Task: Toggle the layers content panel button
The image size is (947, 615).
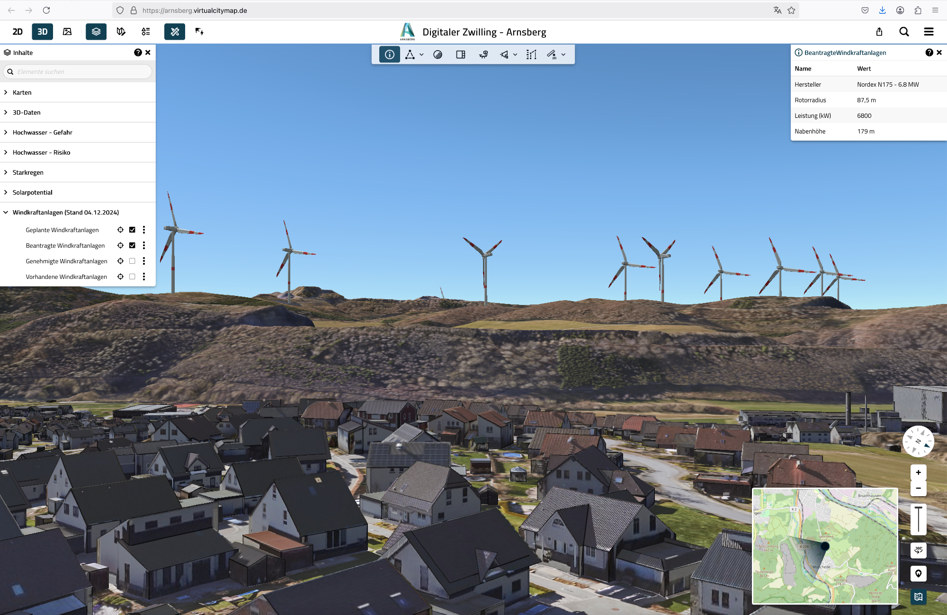Action: [96, 32]
